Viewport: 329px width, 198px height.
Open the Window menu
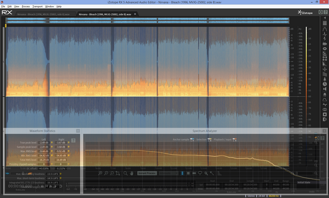point(49,7)
